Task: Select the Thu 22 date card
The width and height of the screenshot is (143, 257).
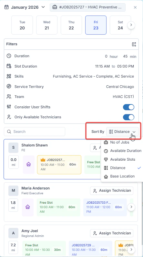Action: (71, 25)
